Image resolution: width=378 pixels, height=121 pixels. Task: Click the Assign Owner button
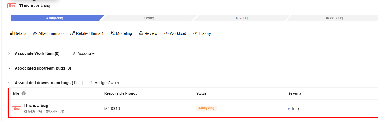(x=104, y=83)
